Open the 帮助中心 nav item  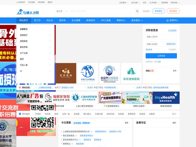121,20
